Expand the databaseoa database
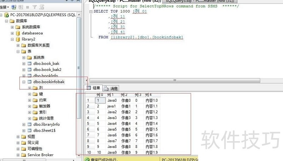Image resolution: width=283 pixels, height=161 pixels. (12, 33)
